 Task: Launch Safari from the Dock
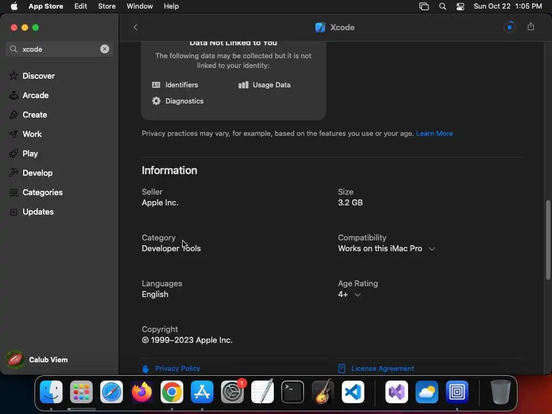[x=112, y=392]
